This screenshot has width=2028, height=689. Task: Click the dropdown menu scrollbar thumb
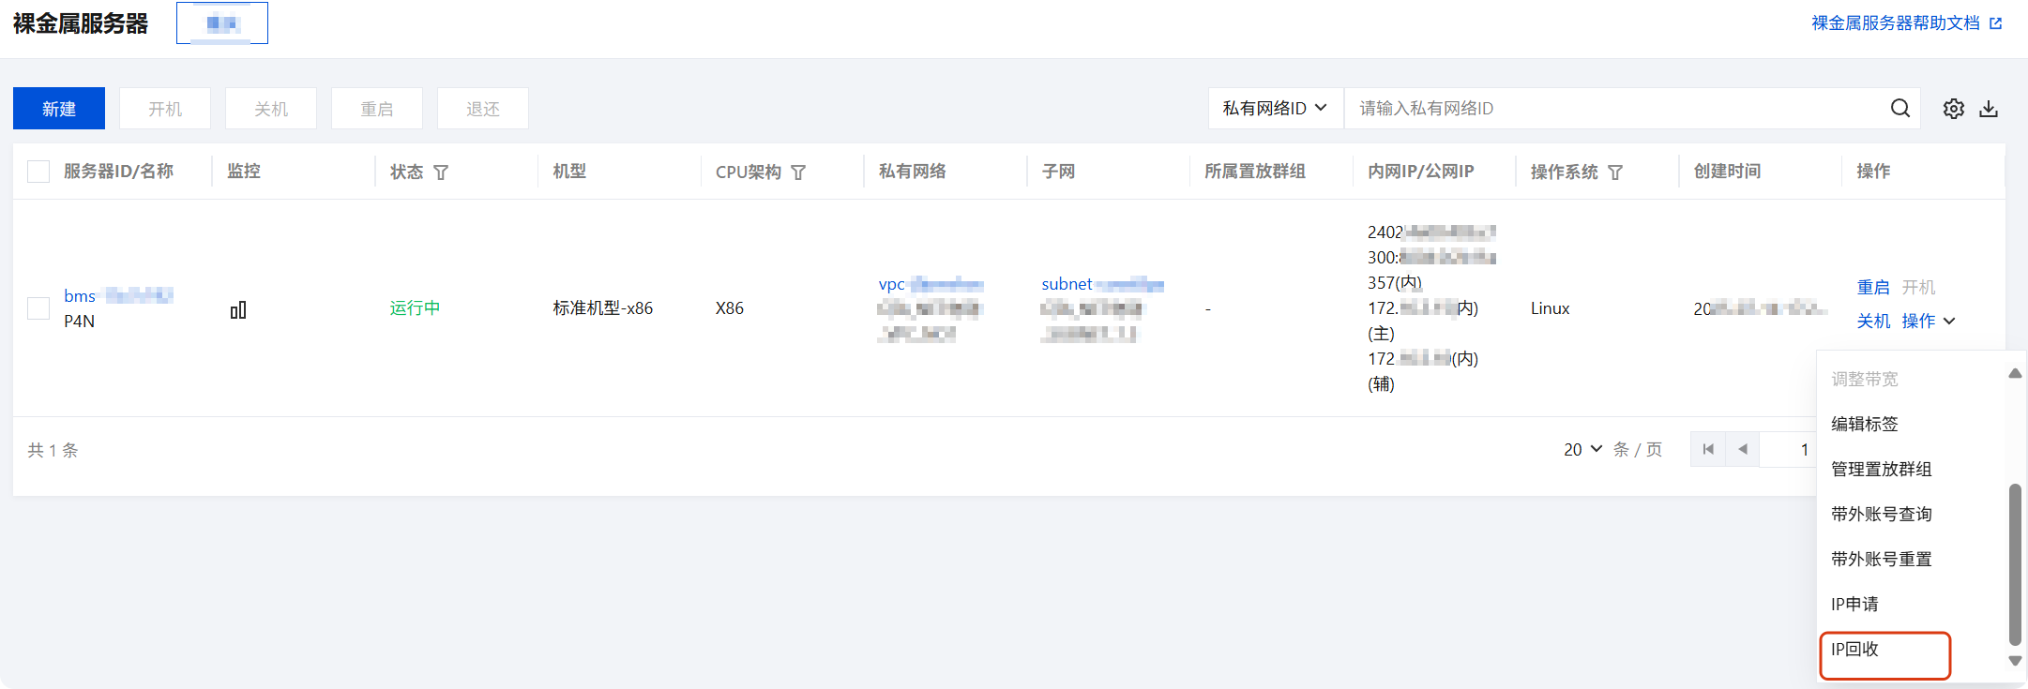click(x=2014, y=562)
